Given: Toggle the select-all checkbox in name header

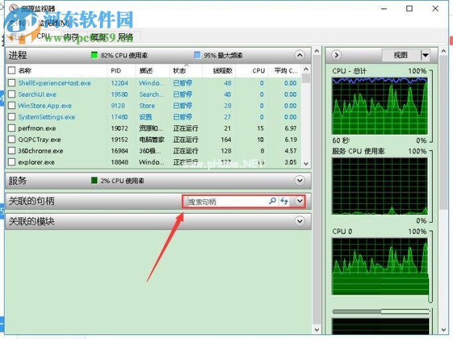Looking at the screenshot, I should [x=11, y=70].
